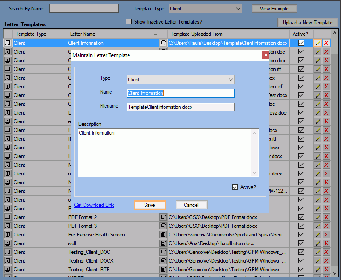The width and height of the screenshot is (341, 280).
Task: Click the Search By Name field
Action: point(84,9)
